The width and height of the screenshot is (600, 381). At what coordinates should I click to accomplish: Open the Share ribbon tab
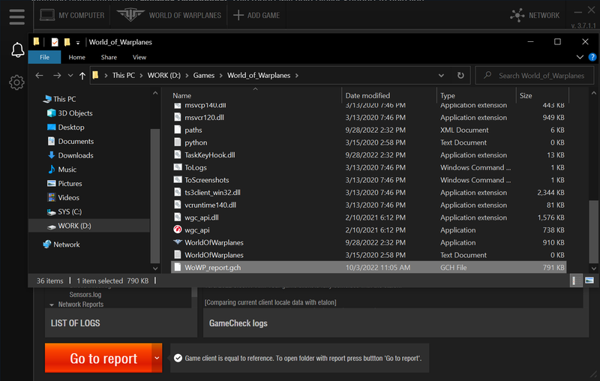tap(109, 57)
